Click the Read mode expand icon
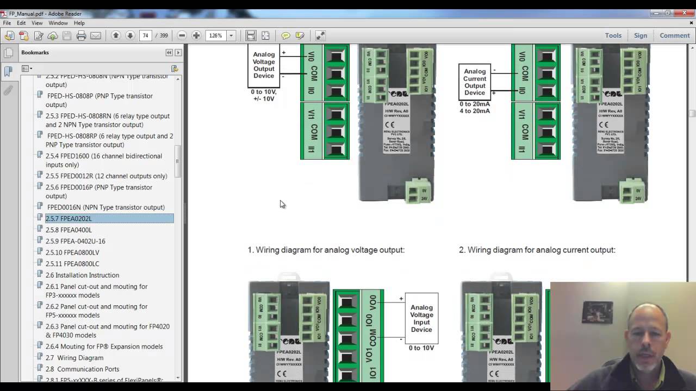 pyautogui.click(x=320, y=36)
